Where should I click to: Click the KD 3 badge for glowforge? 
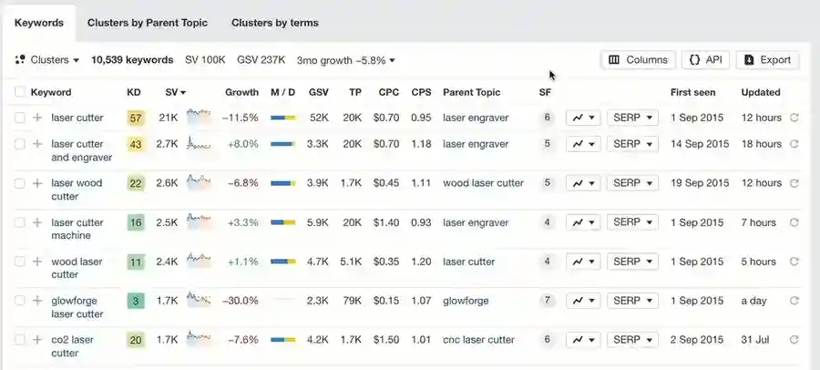click(136, 301)
